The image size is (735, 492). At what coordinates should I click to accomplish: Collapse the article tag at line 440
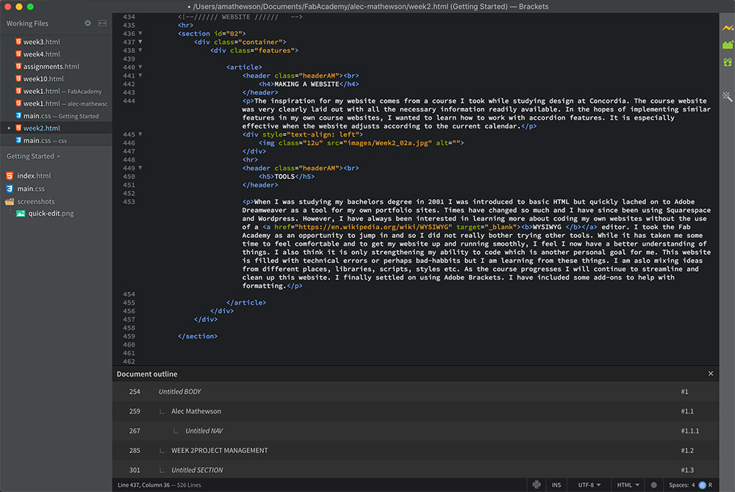(x=140, y=68)
